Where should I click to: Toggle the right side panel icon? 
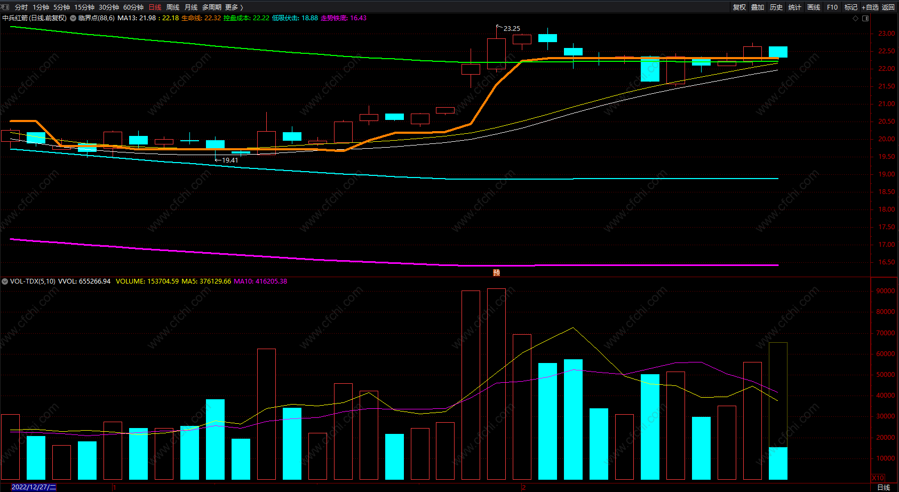[x=865, y=18]
